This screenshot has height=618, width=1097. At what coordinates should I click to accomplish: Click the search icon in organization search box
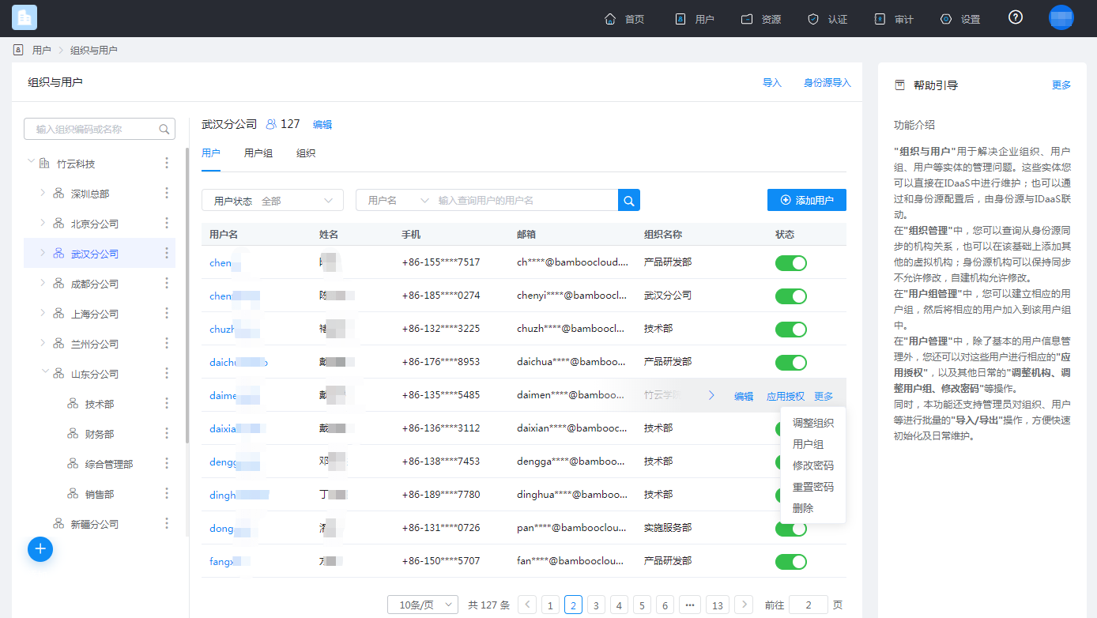164,129
